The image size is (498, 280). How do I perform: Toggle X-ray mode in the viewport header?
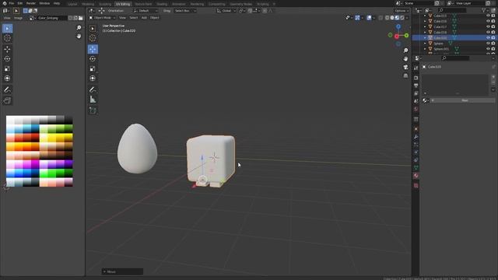point(381,18)
